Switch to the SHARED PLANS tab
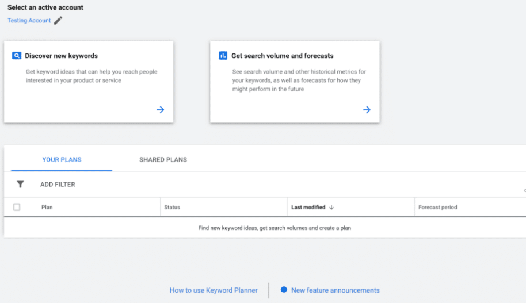526x303 pixels. [x=163, y=159]
